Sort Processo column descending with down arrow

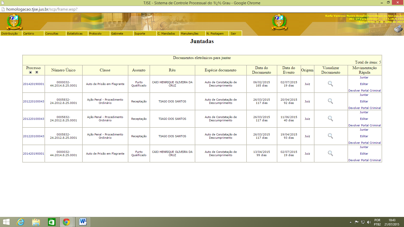click(37, 72)
